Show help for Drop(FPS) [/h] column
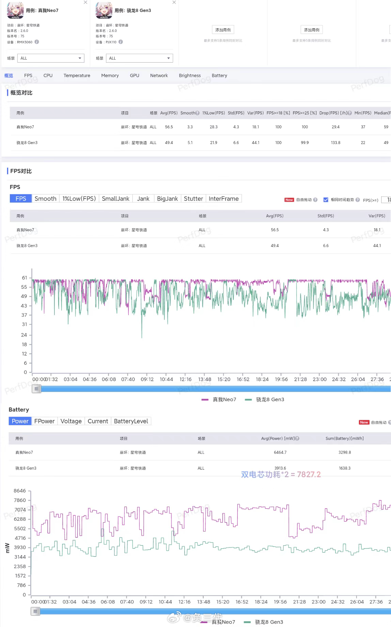The height and width of the screenshot is (627, 391). pos(350,113)
